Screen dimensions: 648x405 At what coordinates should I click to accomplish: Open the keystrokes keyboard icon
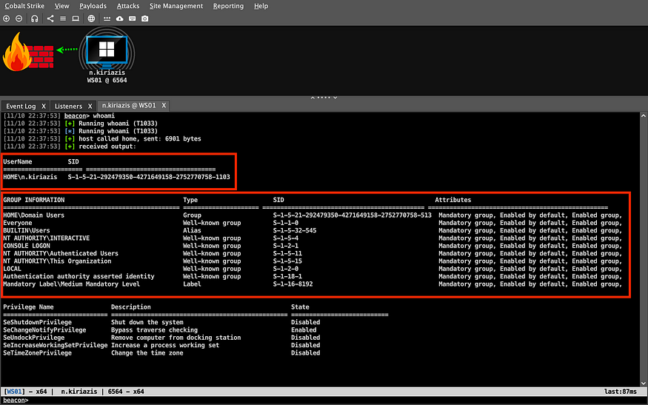133,19
